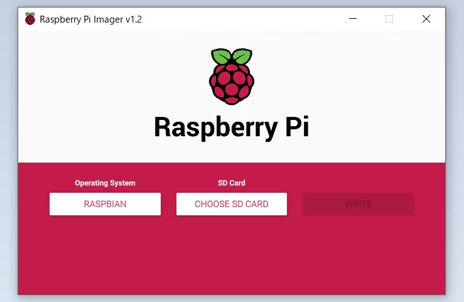Click the 'Raspberry Pi Imager v1.2' title
Screen dimensions: 464x302
[91, 19]
